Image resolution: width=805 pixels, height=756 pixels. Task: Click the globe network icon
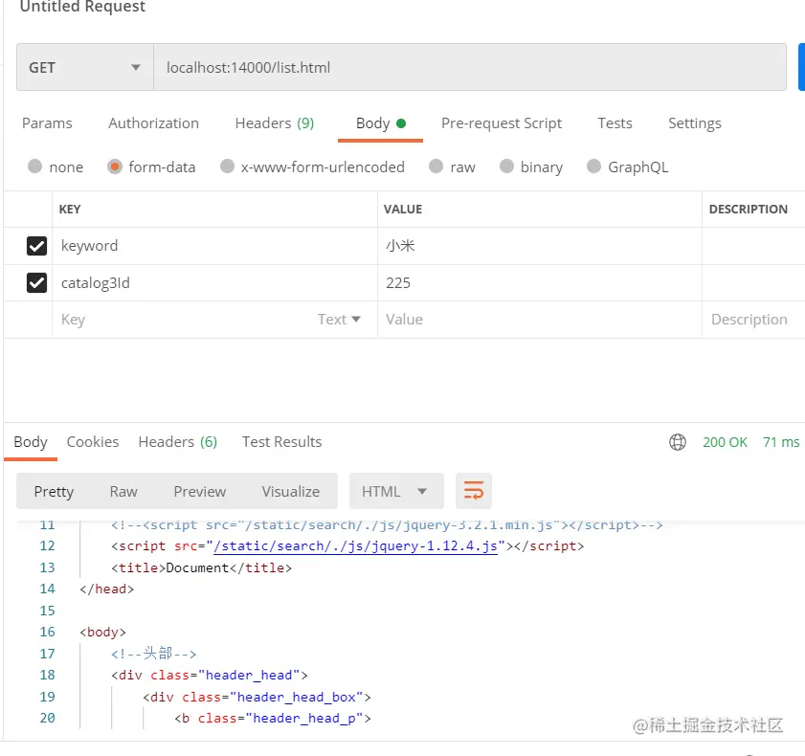677,442
